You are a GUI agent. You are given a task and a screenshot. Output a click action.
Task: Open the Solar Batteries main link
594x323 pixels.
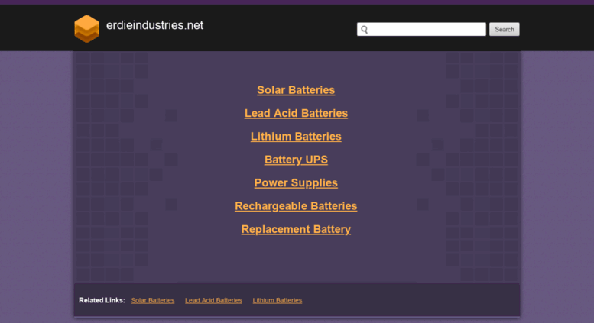click(296, 90)
